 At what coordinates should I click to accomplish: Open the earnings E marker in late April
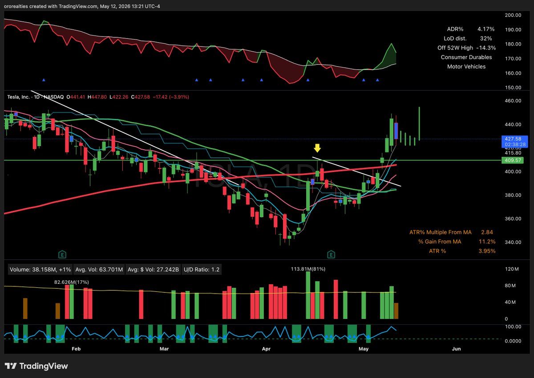(331, 254)
